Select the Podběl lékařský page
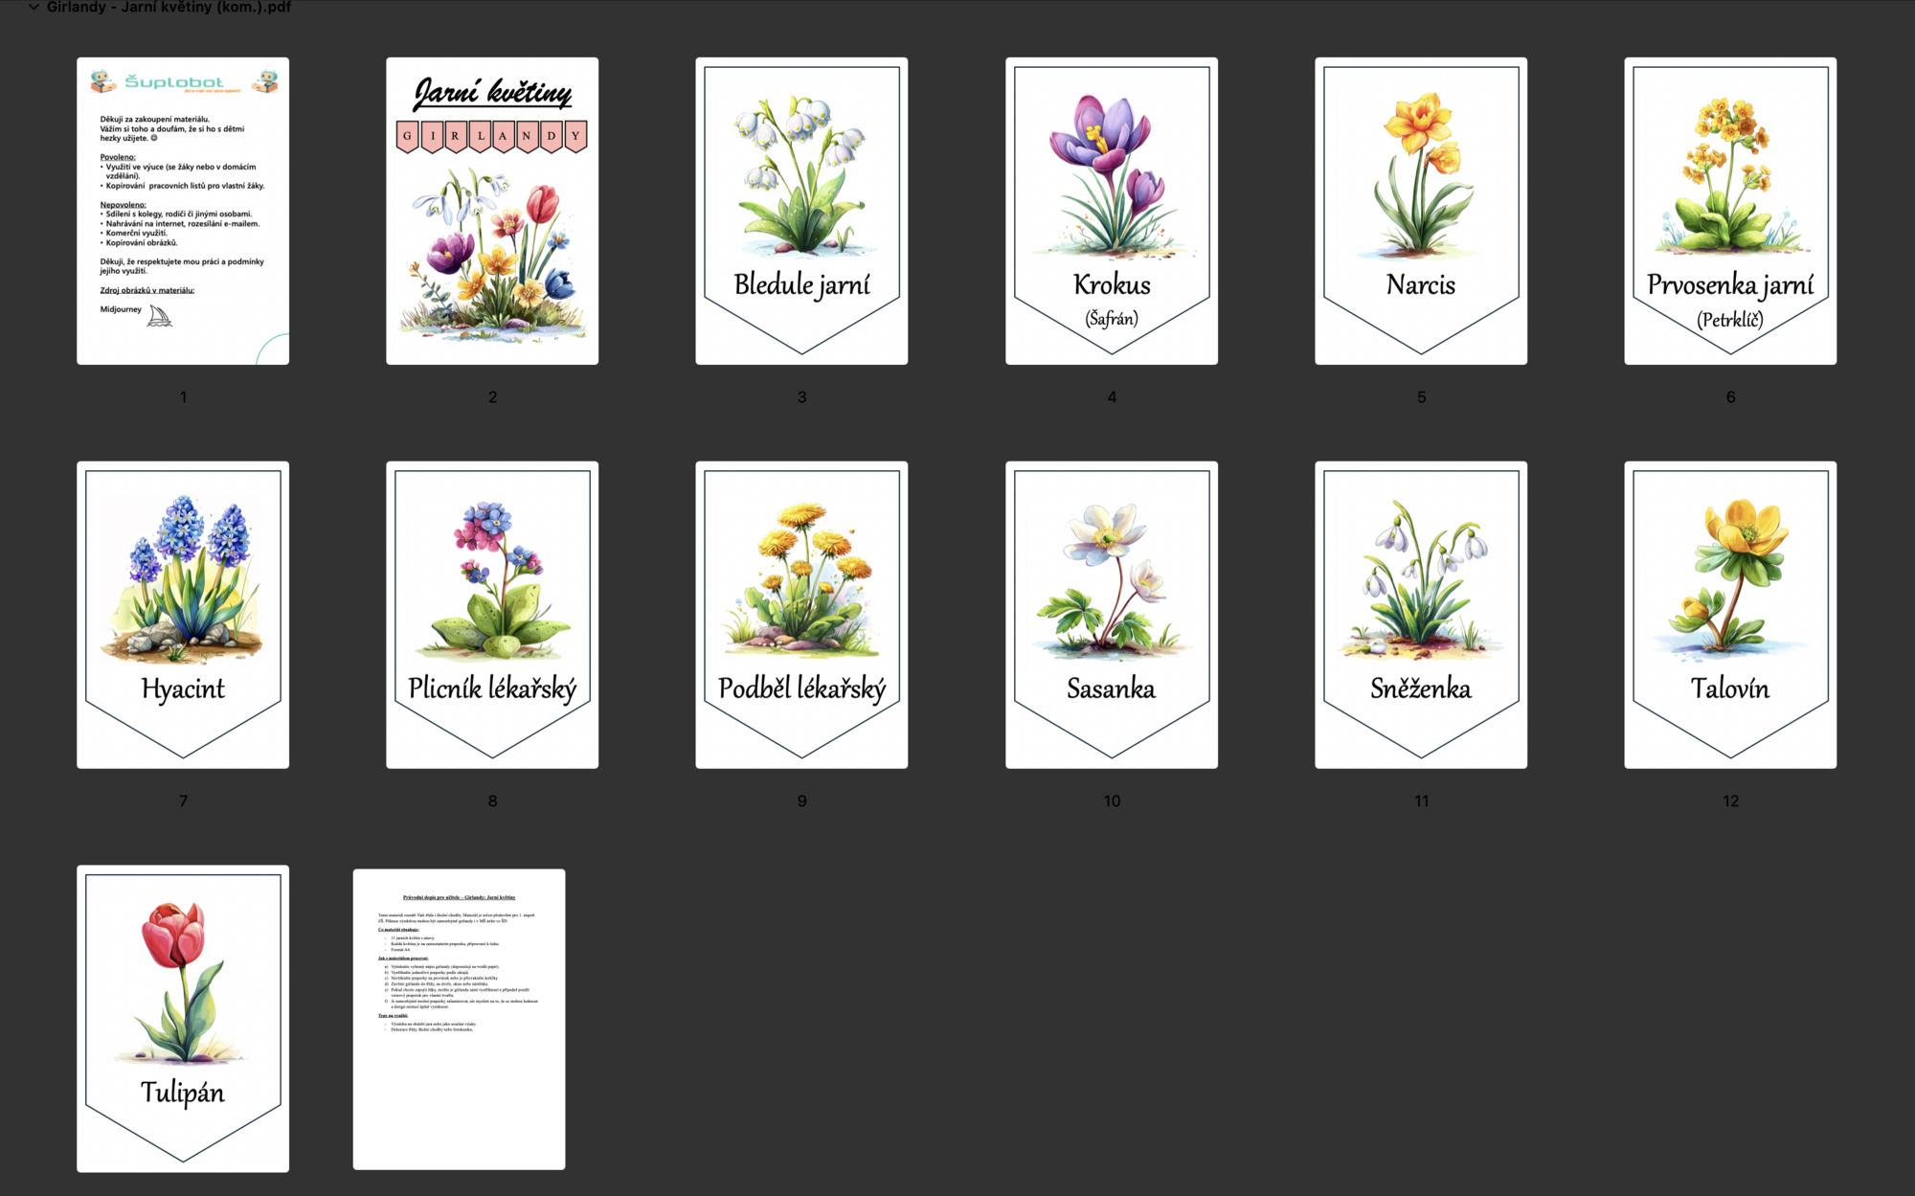Image resolution: width=1915 pixels, height=1196 pixels. point(801,615)
